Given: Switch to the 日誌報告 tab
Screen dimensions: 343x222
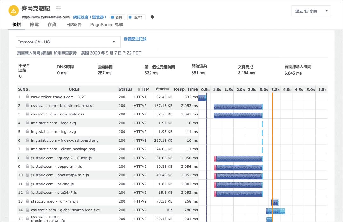Looking at the screenshot, I should pos(74,24).
